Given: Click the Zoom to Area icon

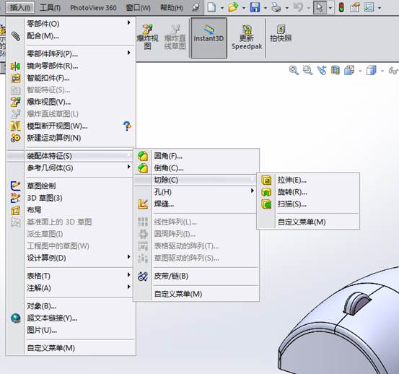Looking at the screenshot, I should [x=307, y=70].
